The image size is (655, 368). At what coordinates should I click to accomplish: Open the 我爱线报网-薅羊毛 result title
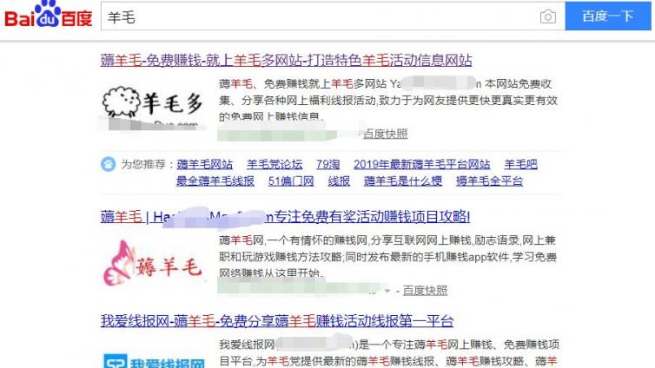pos(277,321)
